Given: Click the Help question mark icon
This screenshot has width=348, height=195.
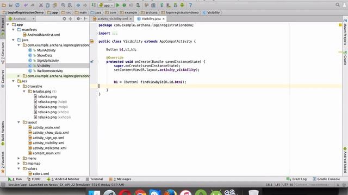Looking at the screenshot, I should point(190,5).
